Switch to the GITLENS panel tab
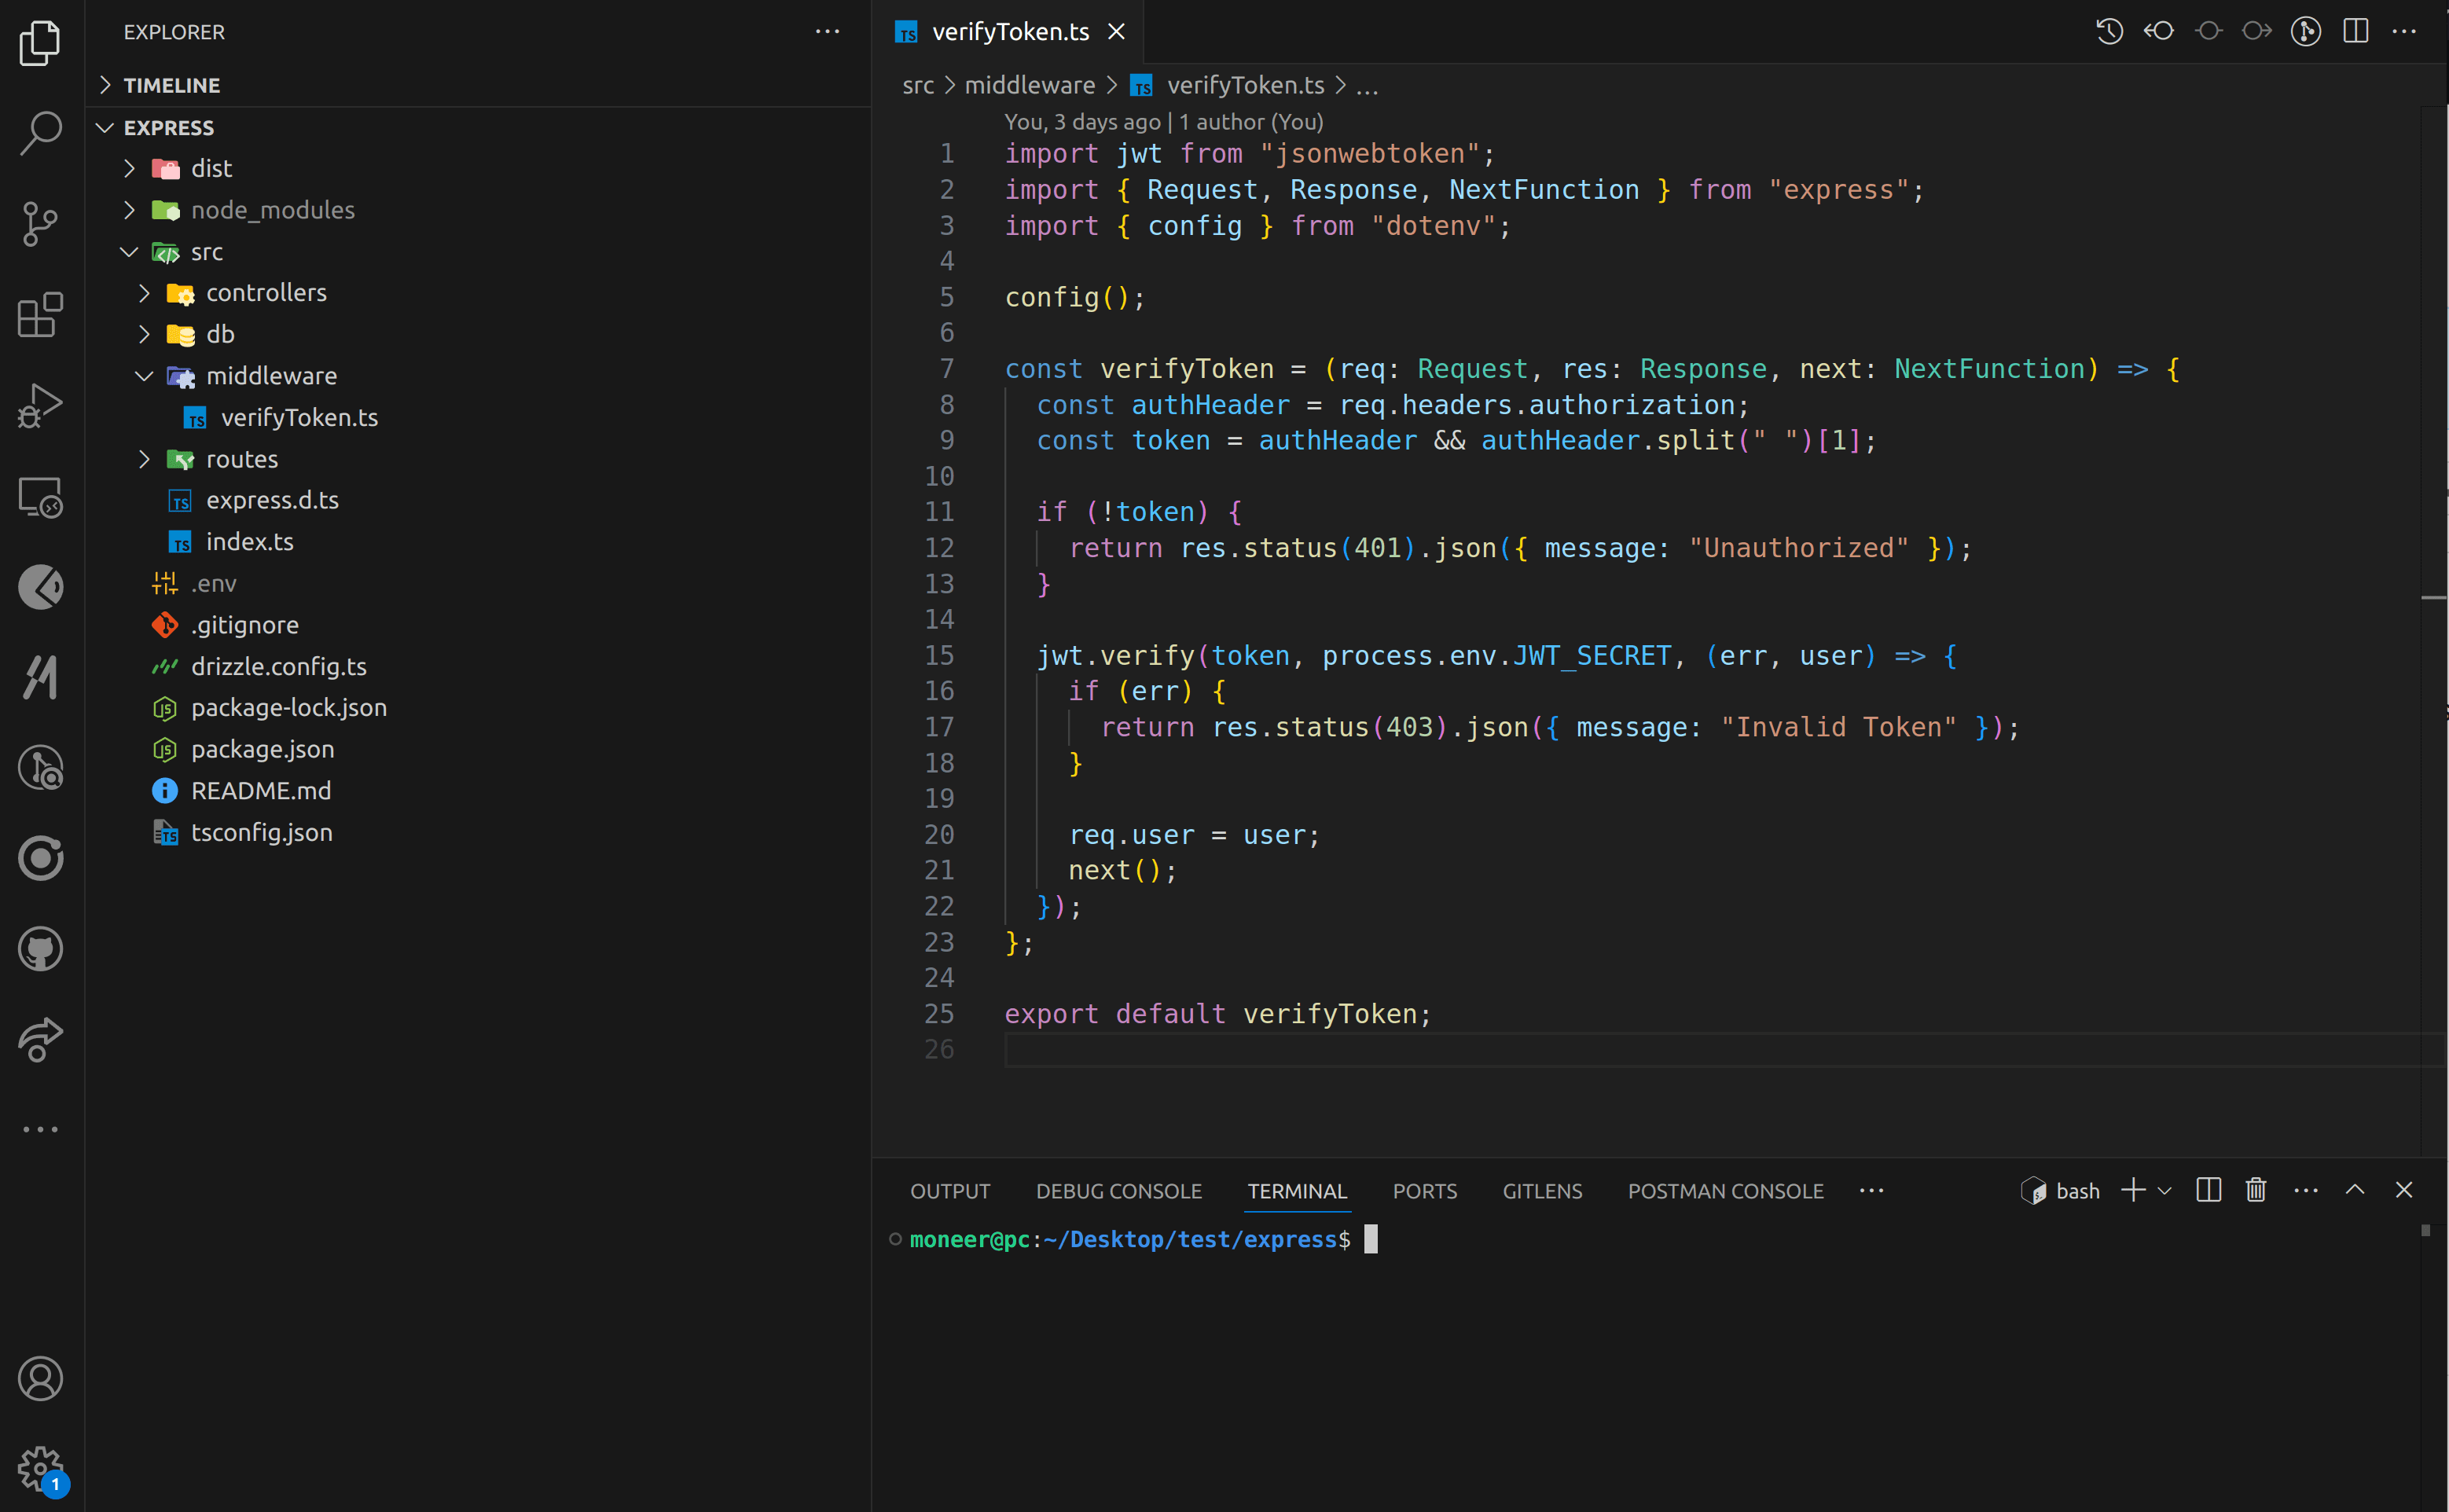This screenshot has width=2449, height=1512. coord(1542,1191)
